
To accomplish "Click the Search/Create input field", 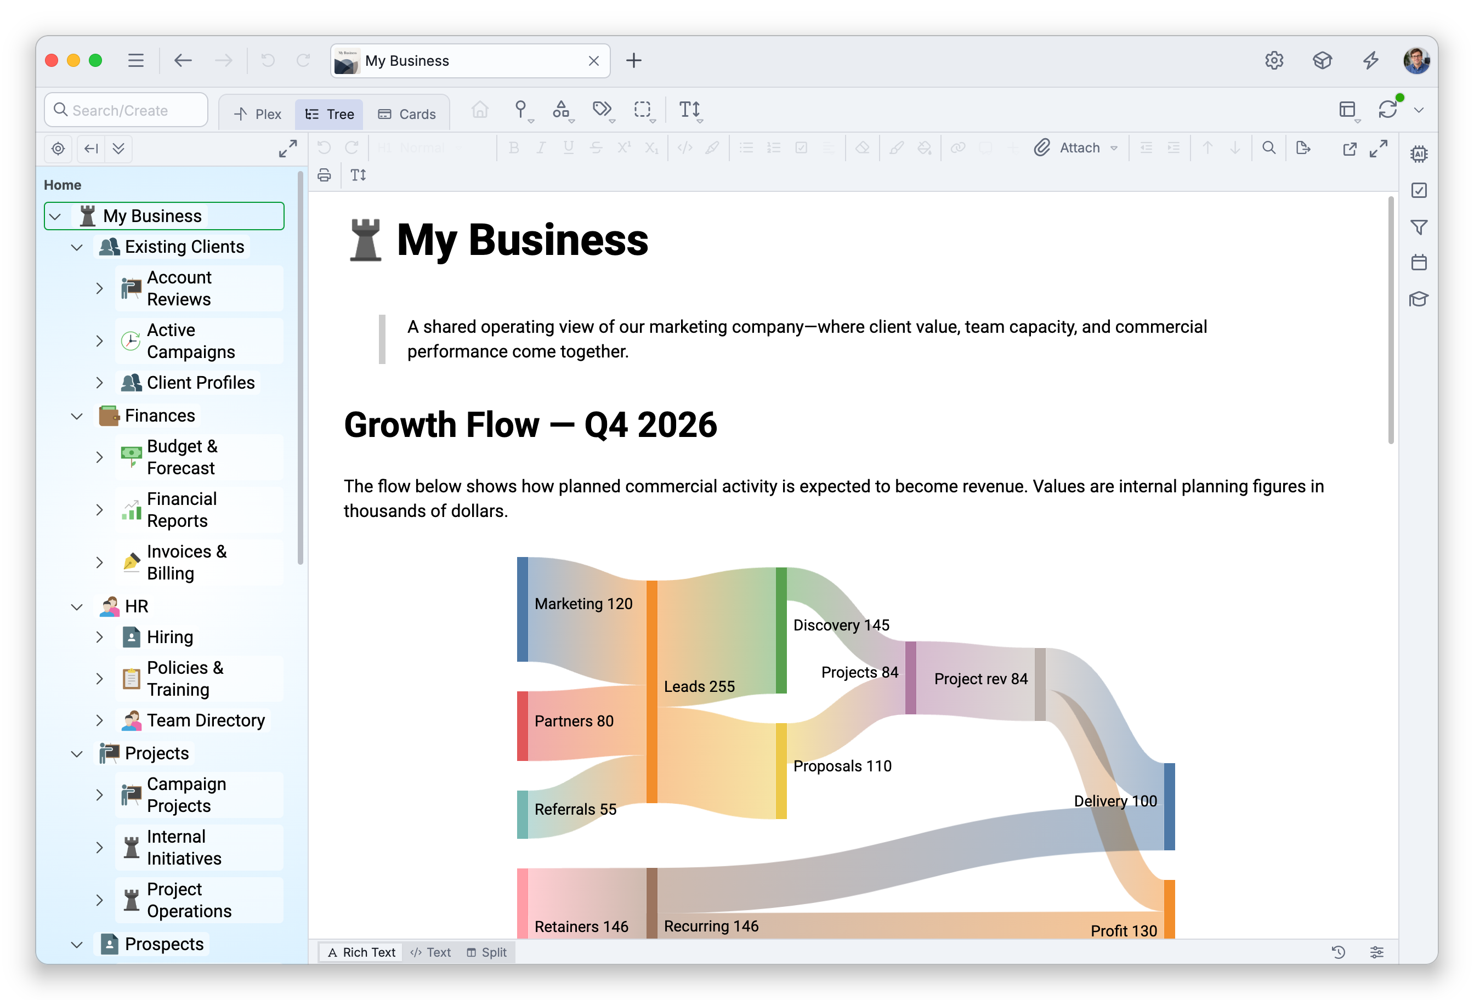I will pos(126,110).
